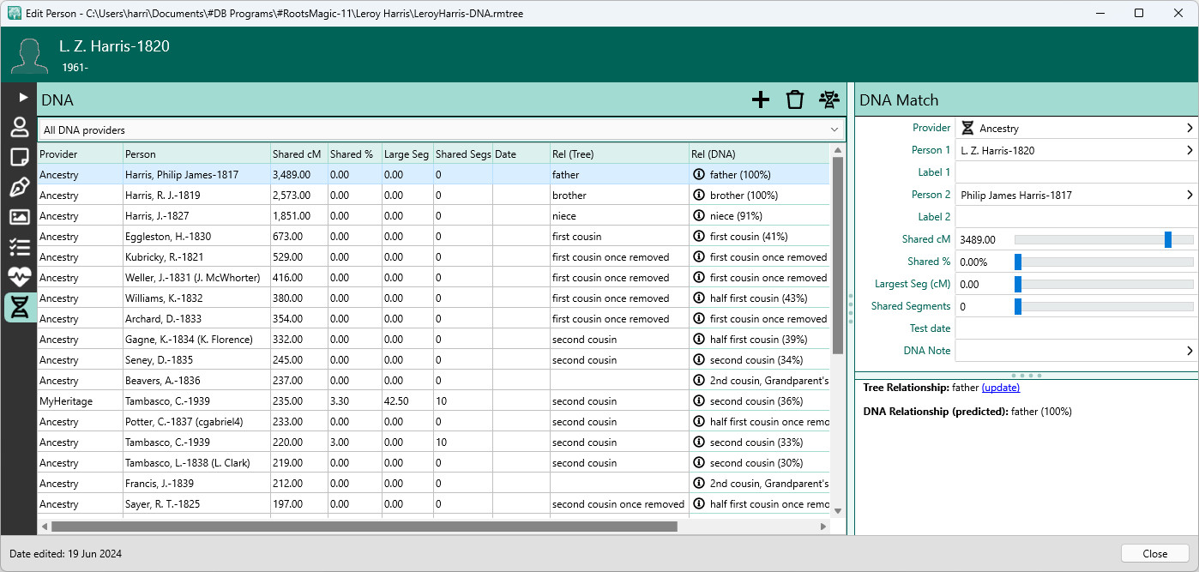Sort by the Shared % column header
The image size is (1199, 572).
[x=355, y=154]
